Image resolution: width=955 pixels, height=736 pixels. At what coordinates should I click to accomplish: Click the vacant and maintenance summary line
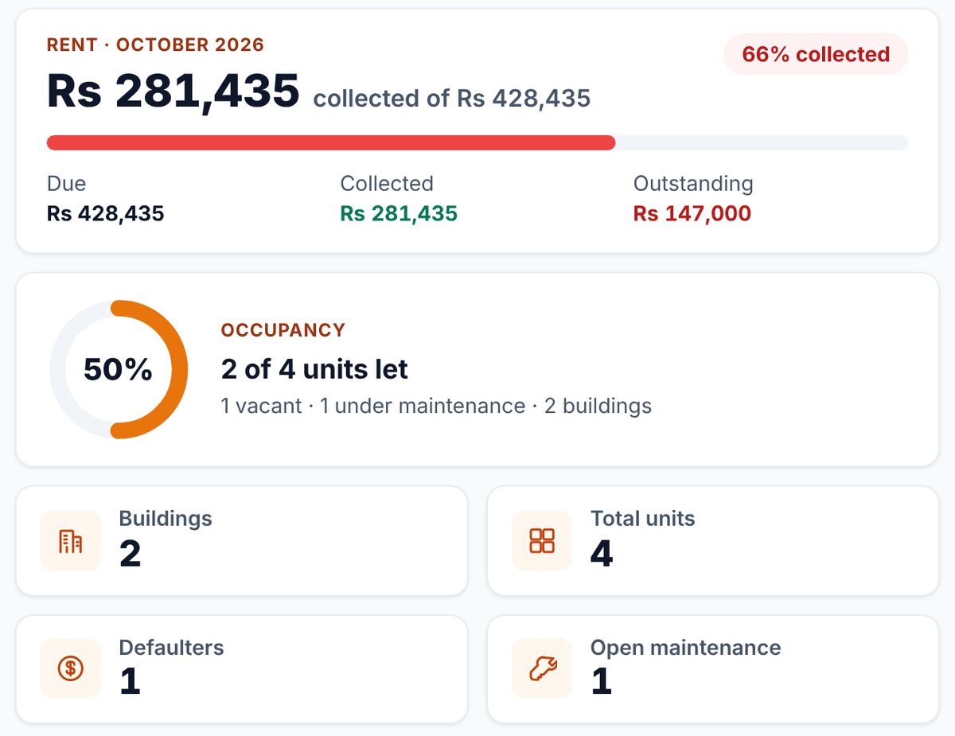[436, 407]
